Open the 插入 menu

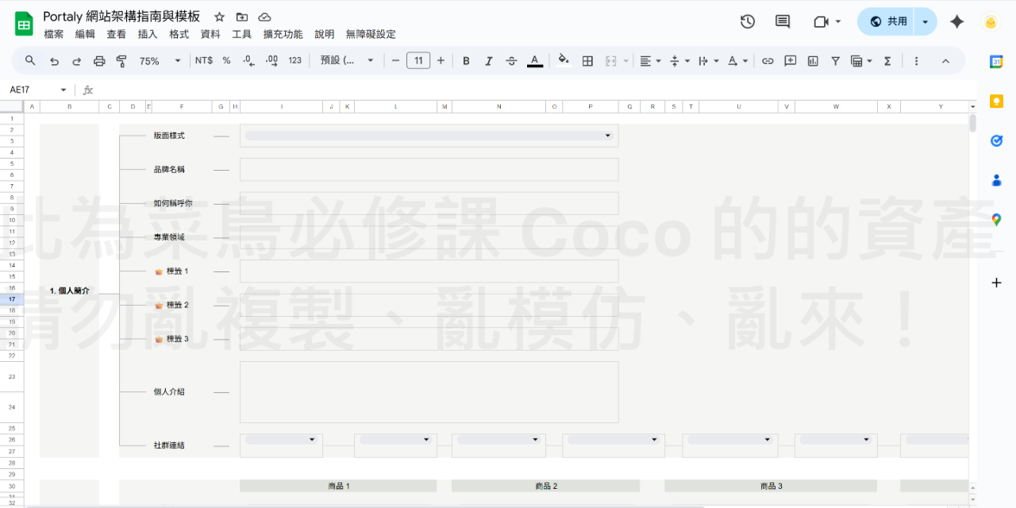coord(148,34)
